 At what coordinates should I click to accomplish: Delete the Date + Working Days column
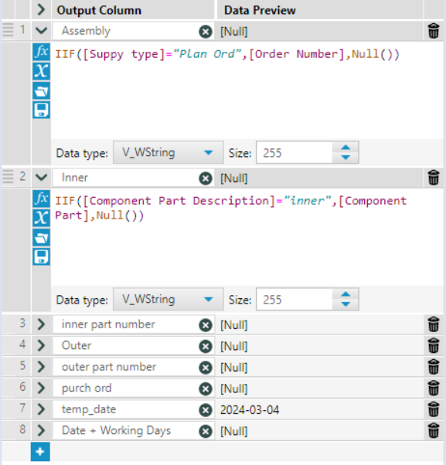[x=433, y=431]
